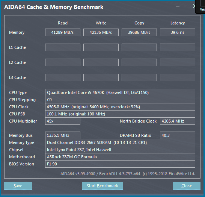Click the North Bridge Clock label
205x197 pixels.
pos(138,121)
